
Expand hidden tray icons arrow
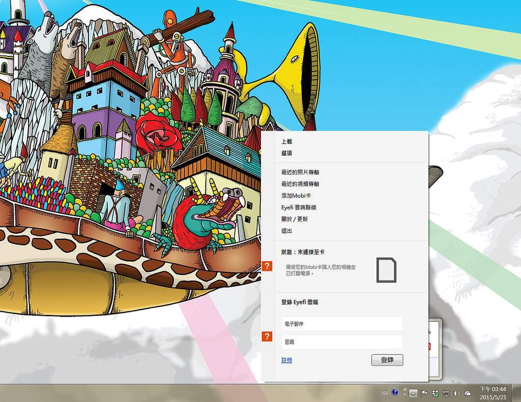pos(413,393)
